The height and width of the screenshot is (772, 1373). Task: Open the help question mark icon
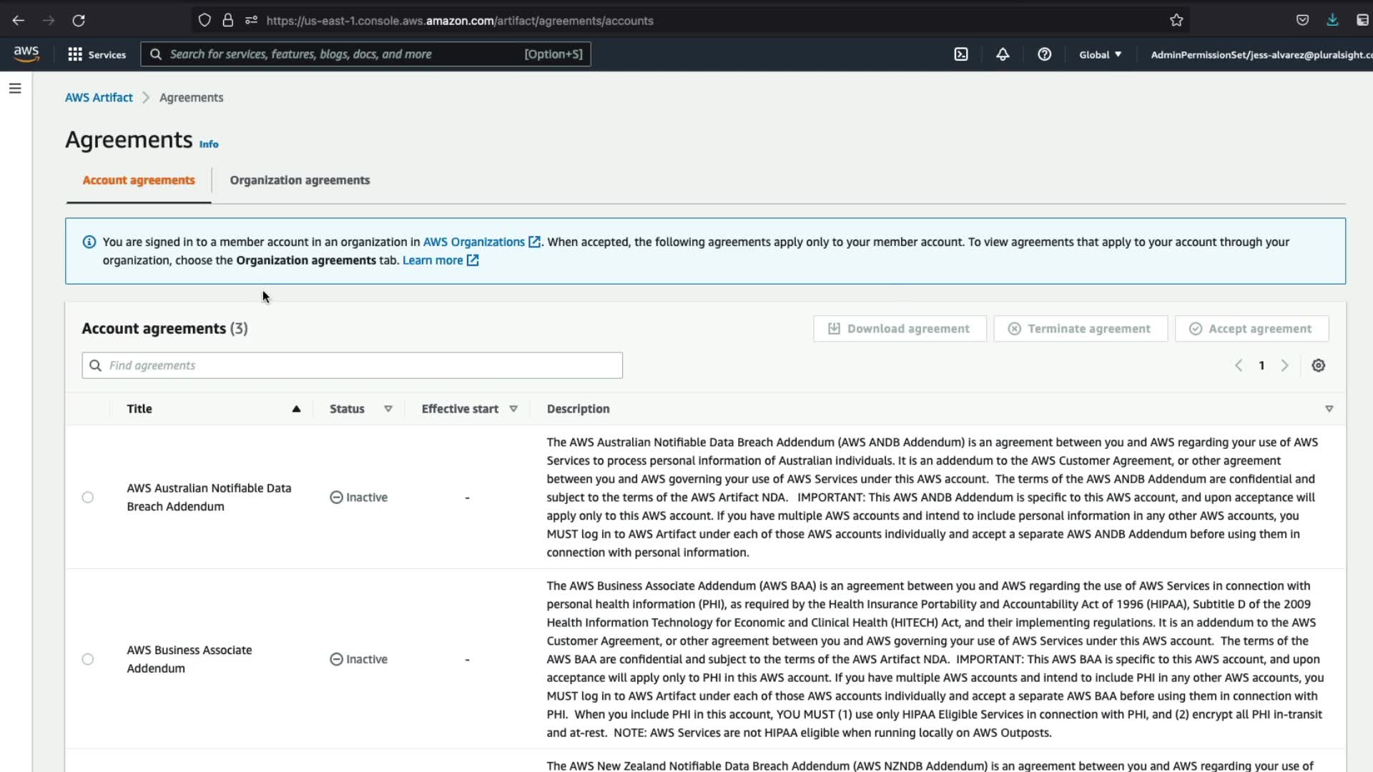click(x=1044, y=54)
